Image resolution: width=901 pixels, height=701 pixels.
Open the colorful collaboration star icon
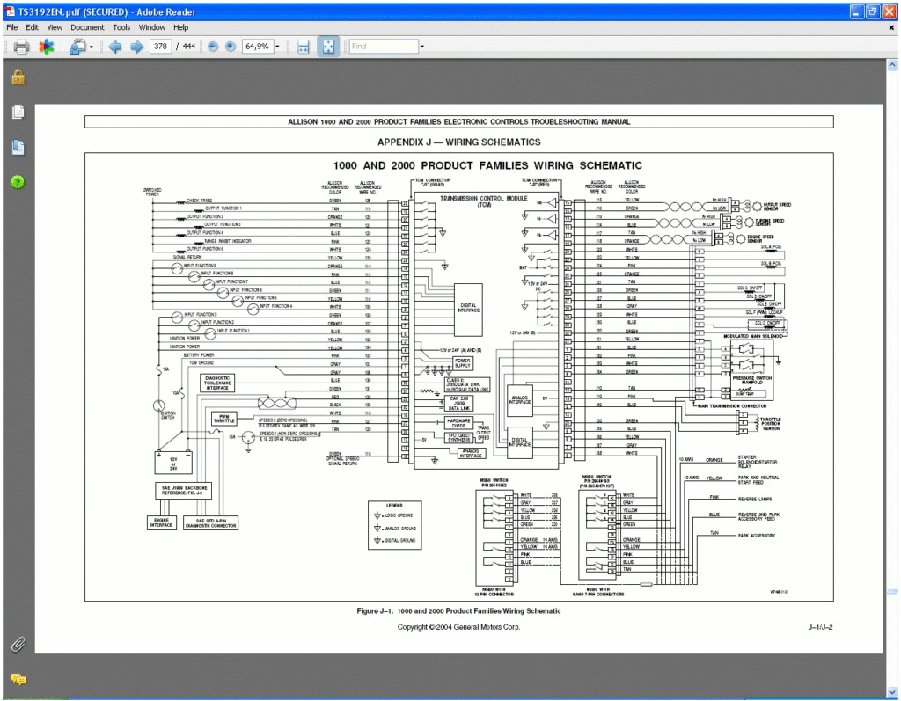point(46,47)
